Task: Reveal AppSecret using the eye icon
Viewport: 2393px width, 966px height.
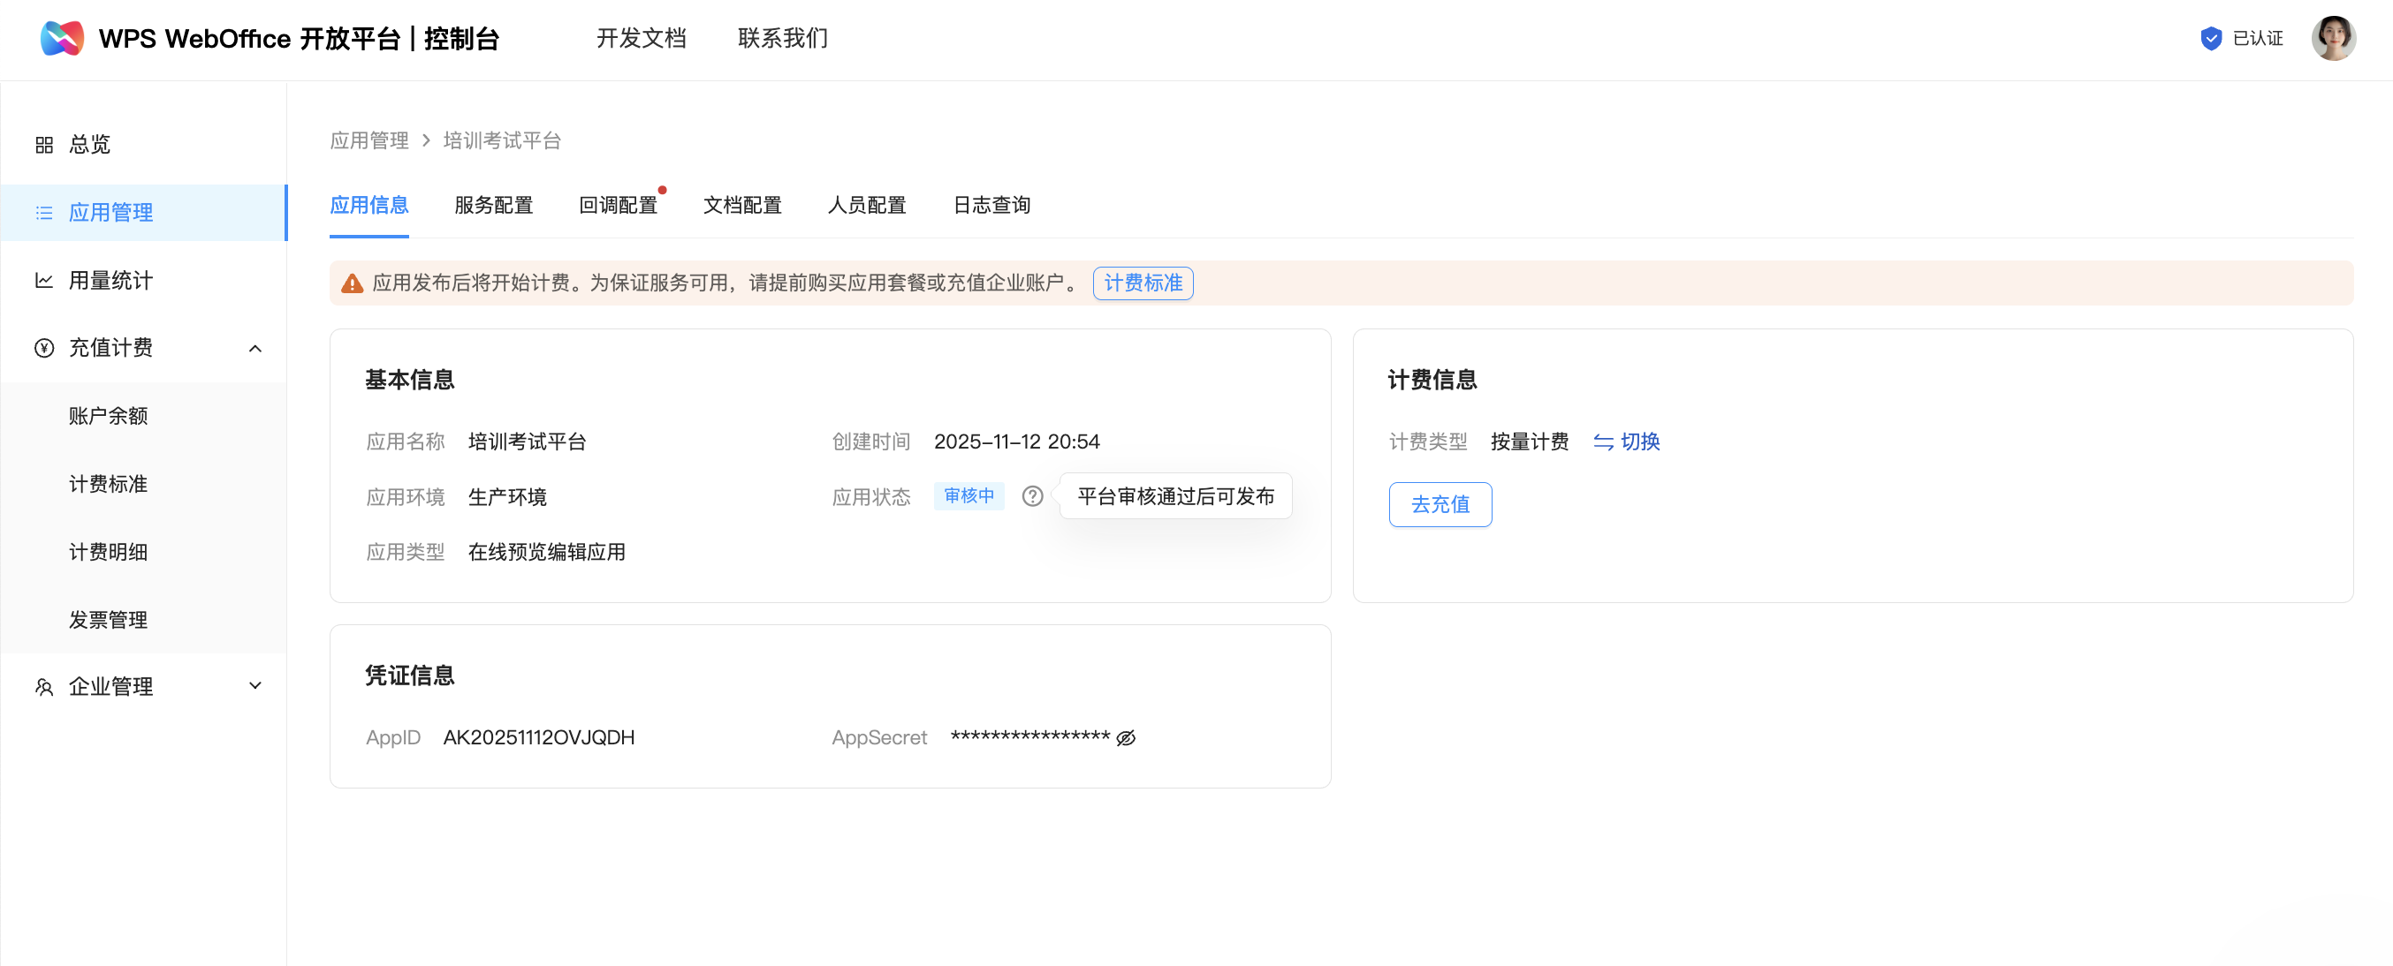Action: tap(1126, 737)
